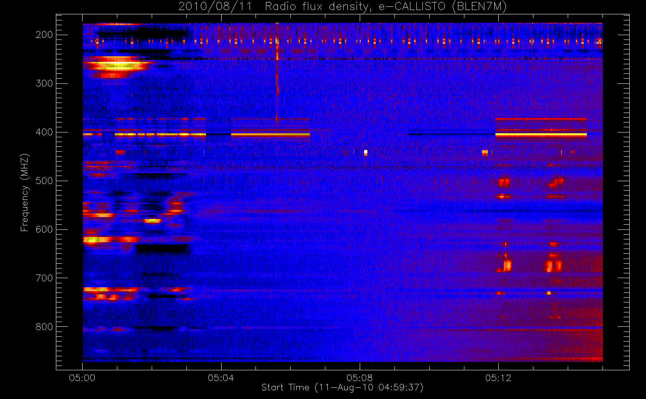Click the 400 frequency tick label
The height and width of the screenshot is (399, 646).
(44, 132)
